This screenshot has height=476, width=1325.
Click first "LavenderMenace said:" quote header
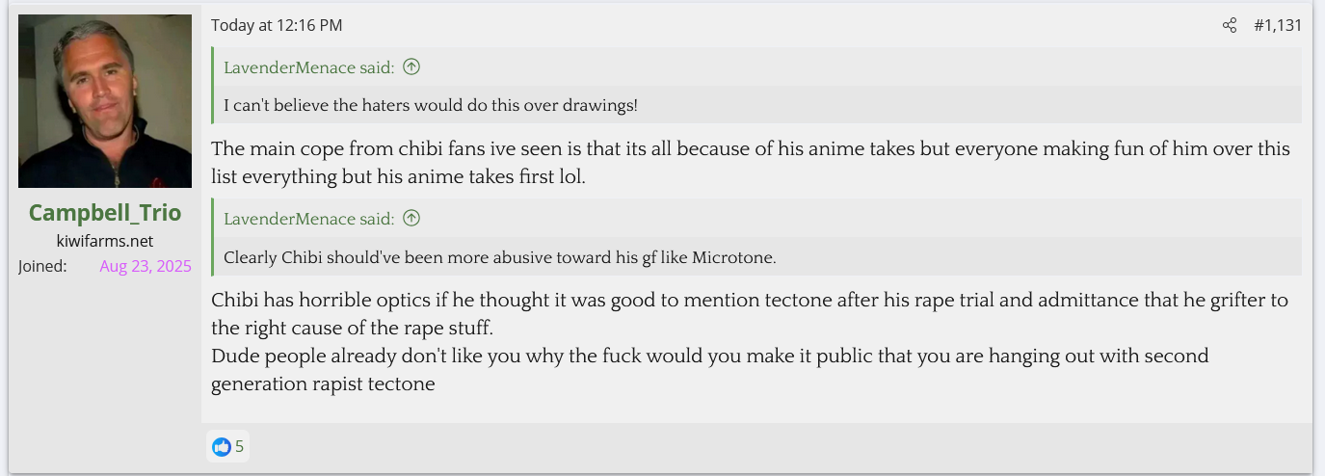(x=308, y=67)
